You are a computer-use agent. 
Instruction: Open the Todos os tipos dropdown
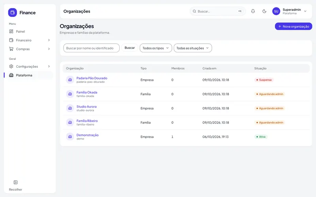pyautogui.click(x=156, y=48)
